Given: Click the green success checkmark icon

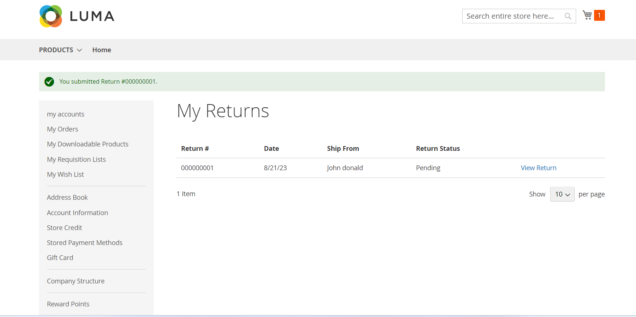Looking at the screenshot, I should pos(49,82).
